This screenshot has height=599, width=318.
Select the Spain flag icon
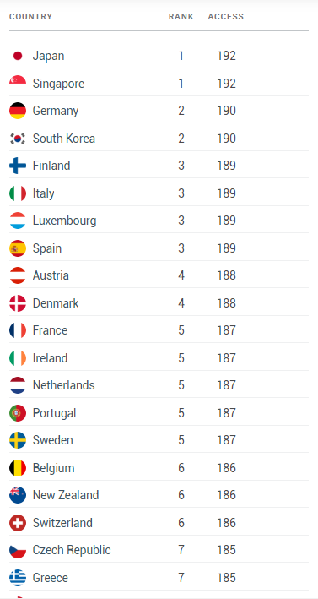pos(18,248)
